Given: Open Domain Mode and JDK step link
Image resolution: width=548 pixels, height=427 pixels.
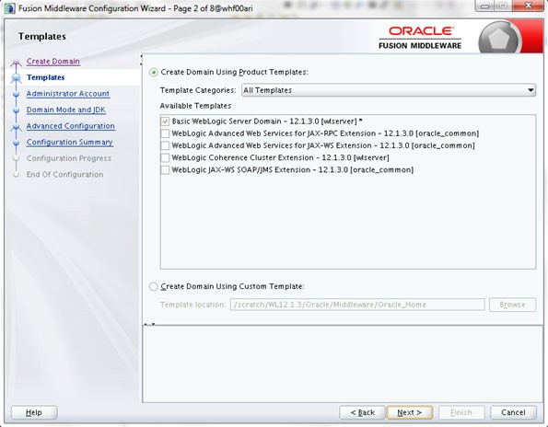Looking at the screenshot, I should pyautogui.click(x=65, y=110).
